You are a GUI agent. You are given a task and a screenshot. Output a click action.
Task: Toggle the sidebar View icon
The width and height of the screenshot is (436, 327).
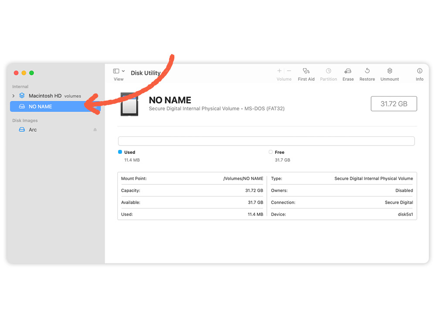pos(116,71)
